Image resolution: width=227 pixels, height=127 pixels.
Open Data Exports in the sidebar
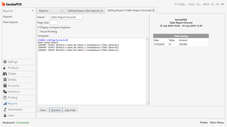[x=11, y=22]
